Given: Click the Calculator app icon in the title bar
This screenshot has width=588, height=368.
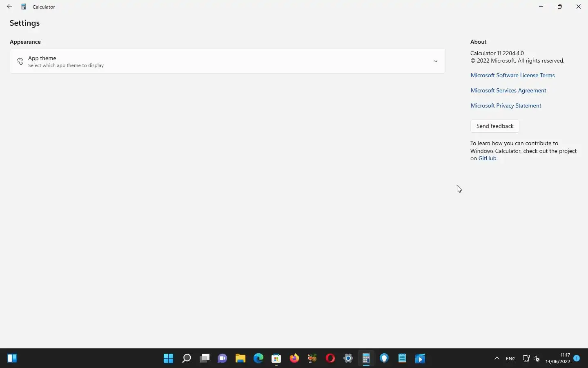Looking at the screenshot, I should (24, 7).
